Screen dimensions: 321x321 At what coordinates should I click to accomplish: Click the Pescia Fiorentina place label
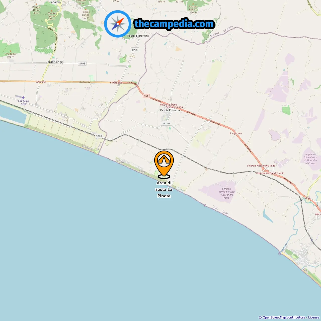pyautogui.click(x=138, y=36)
